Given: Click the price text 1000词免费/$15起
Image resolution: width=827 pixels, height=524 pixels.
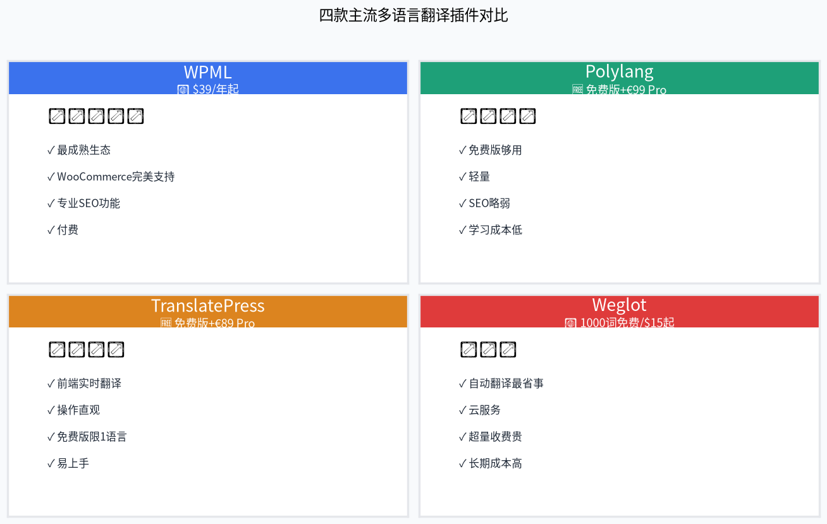Looking at the screenshot, I should tap(627, 323).
